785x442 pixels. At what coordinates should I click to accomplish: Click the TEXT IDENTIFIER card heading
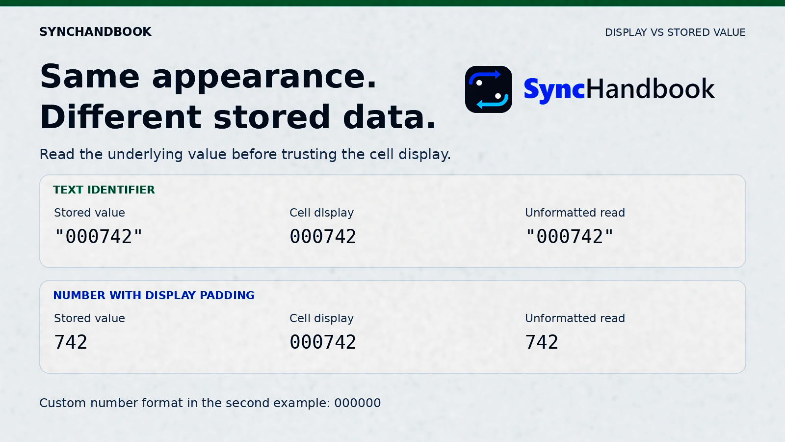(104, 190)
